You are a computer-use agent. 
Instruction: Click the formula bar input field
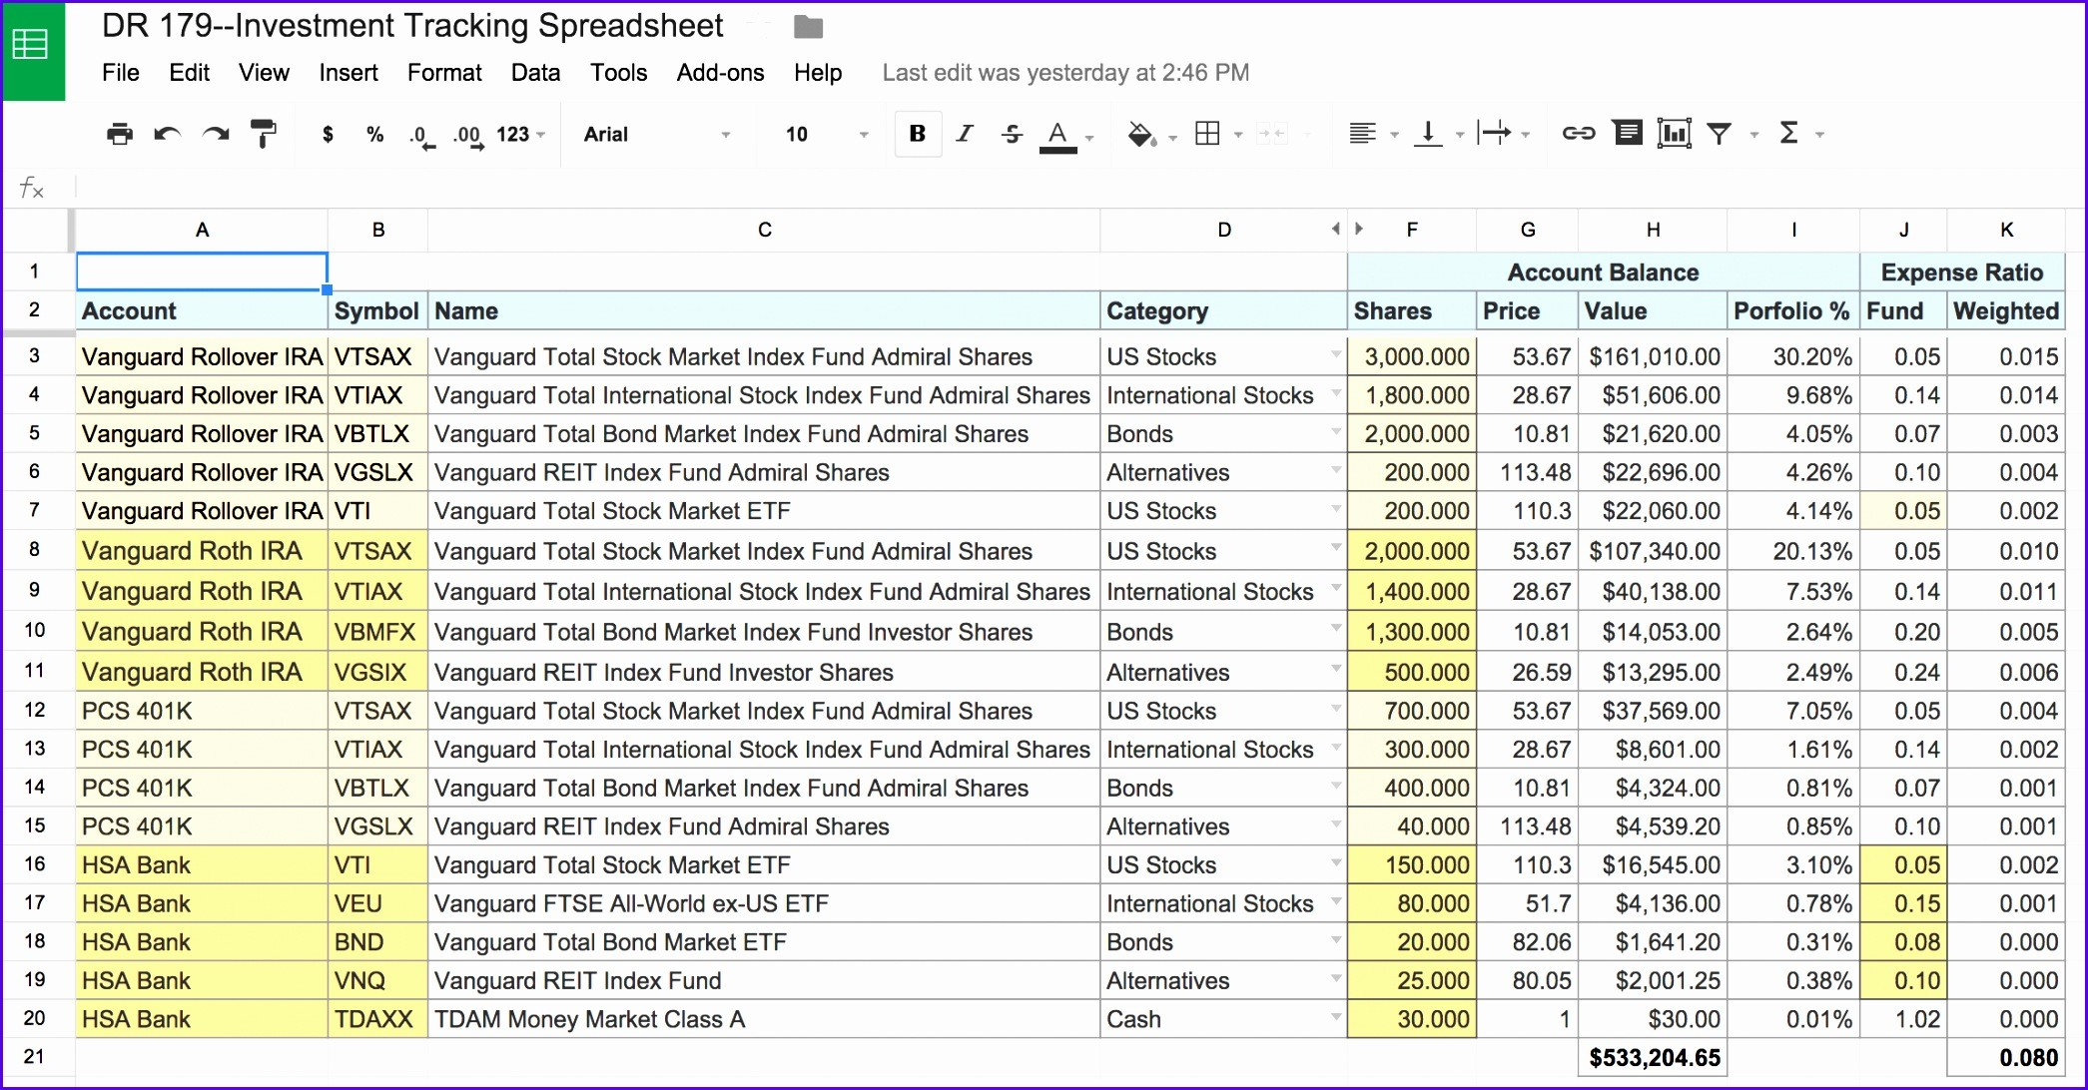point(1045,187)
